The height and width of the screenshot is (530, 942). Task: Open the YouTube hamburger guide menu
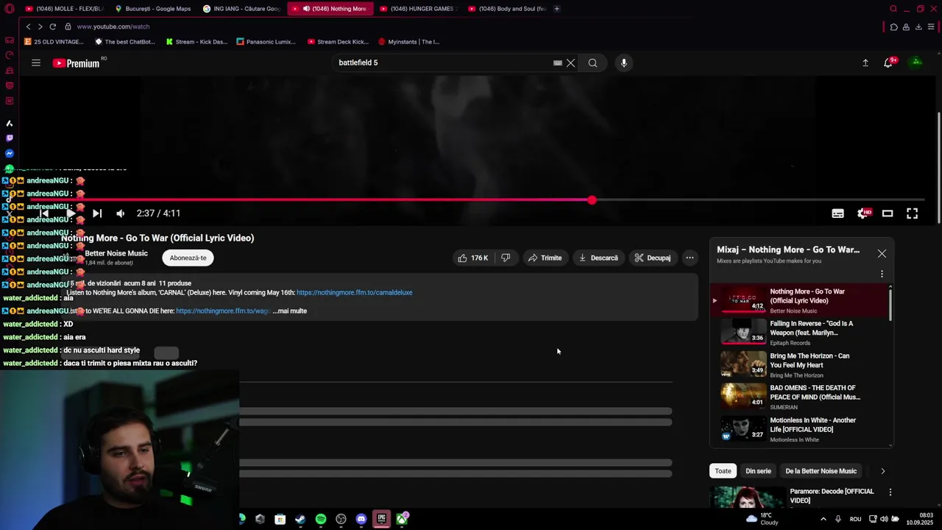click(35, 63)
